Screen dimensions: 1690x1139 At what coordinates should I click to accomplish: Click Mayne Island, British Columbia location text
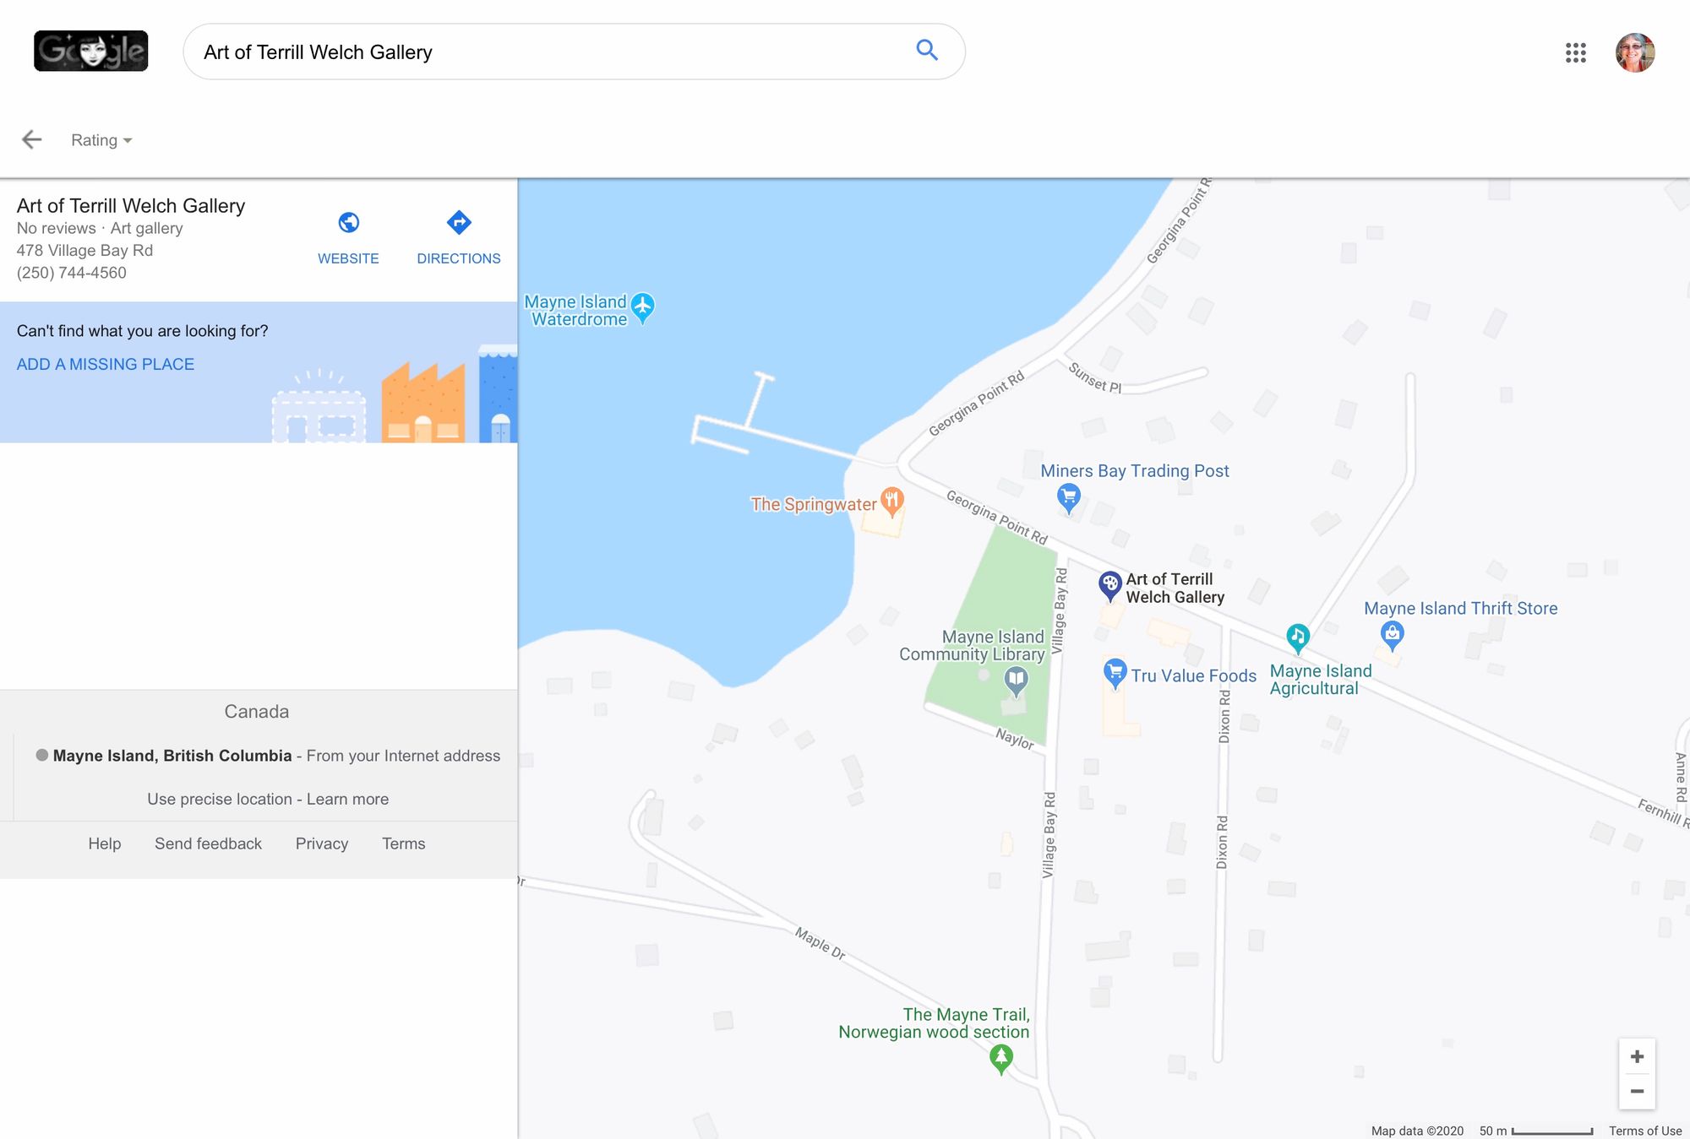172,756
